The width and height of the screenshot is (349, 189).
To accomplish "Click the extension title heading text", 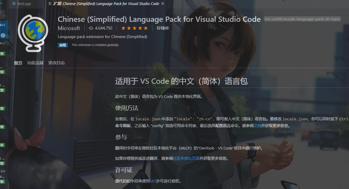I will [159, 19].
